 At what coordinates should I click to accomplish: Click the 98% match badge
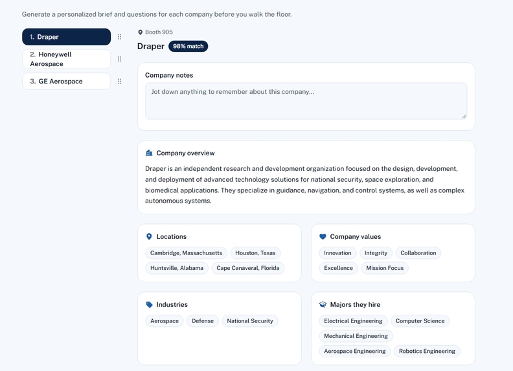(x=188, y=46)
